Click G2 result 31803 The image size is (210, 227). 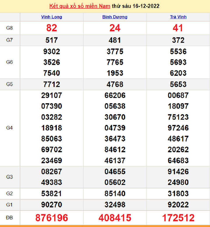tap(178, 194)
